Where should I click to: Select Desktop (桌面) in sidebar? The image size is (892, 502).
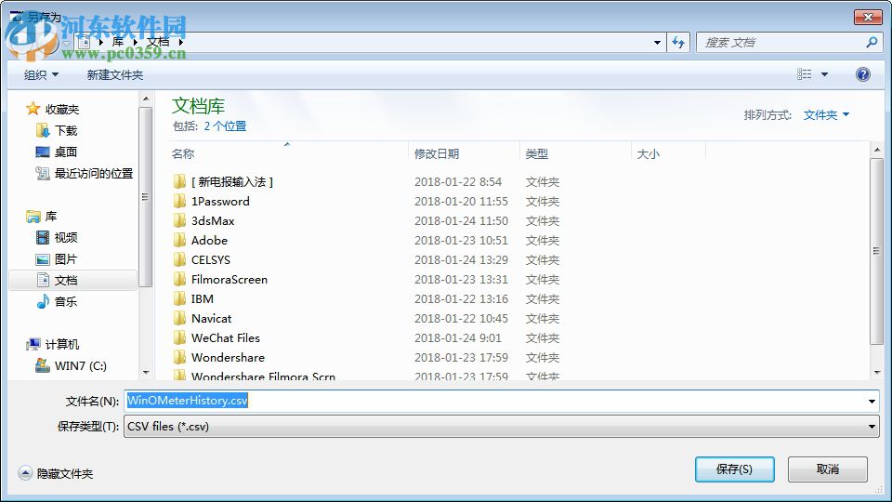(57, 152)
